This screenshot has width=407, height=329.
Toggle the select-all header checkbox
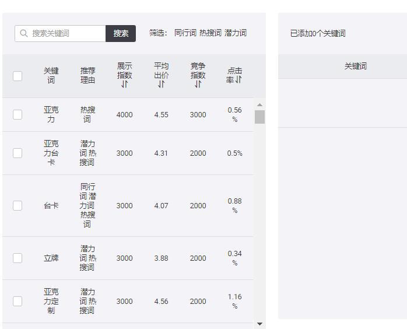coord(17,76)
